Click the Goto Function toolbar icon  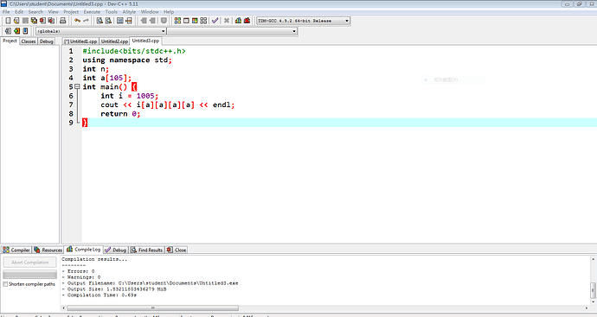[120, 21]
